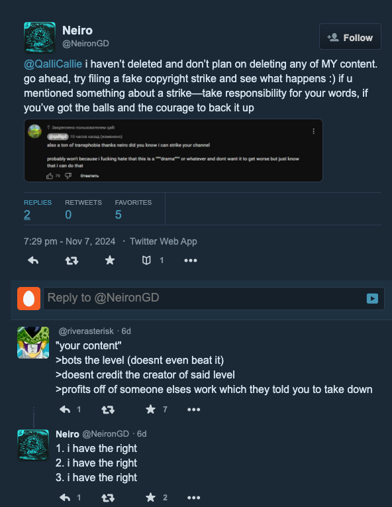This screenshot has height=507, width=392.
Task: Retweet the main Neiro tweet
Action: coord(72,260)
